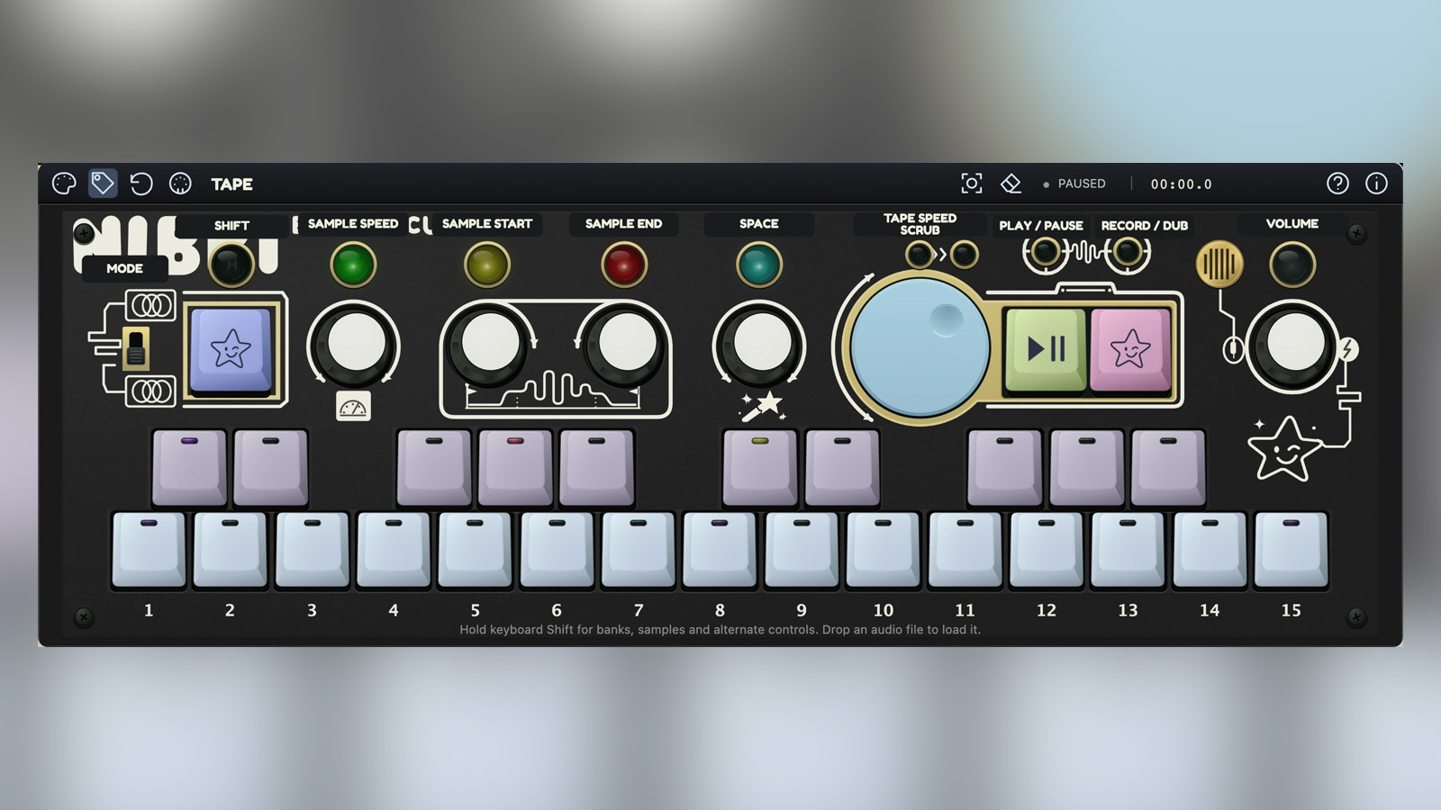Click the pink Record/Dub star button
Screen dimensions: 1441x810
tap(1130, 349)
